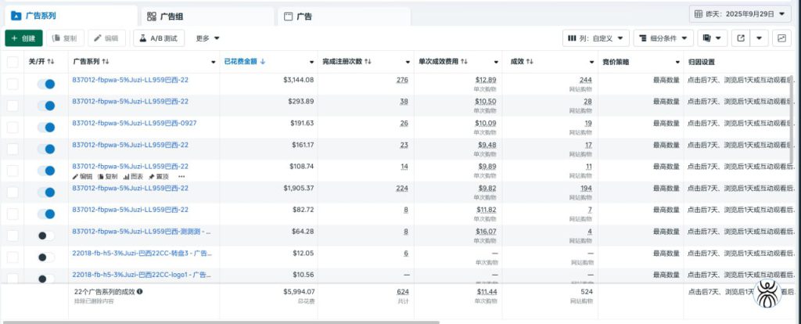Switch to the 广告系列 tab
The height and width of the screenshot is (324, 801).
click(71, 16)
